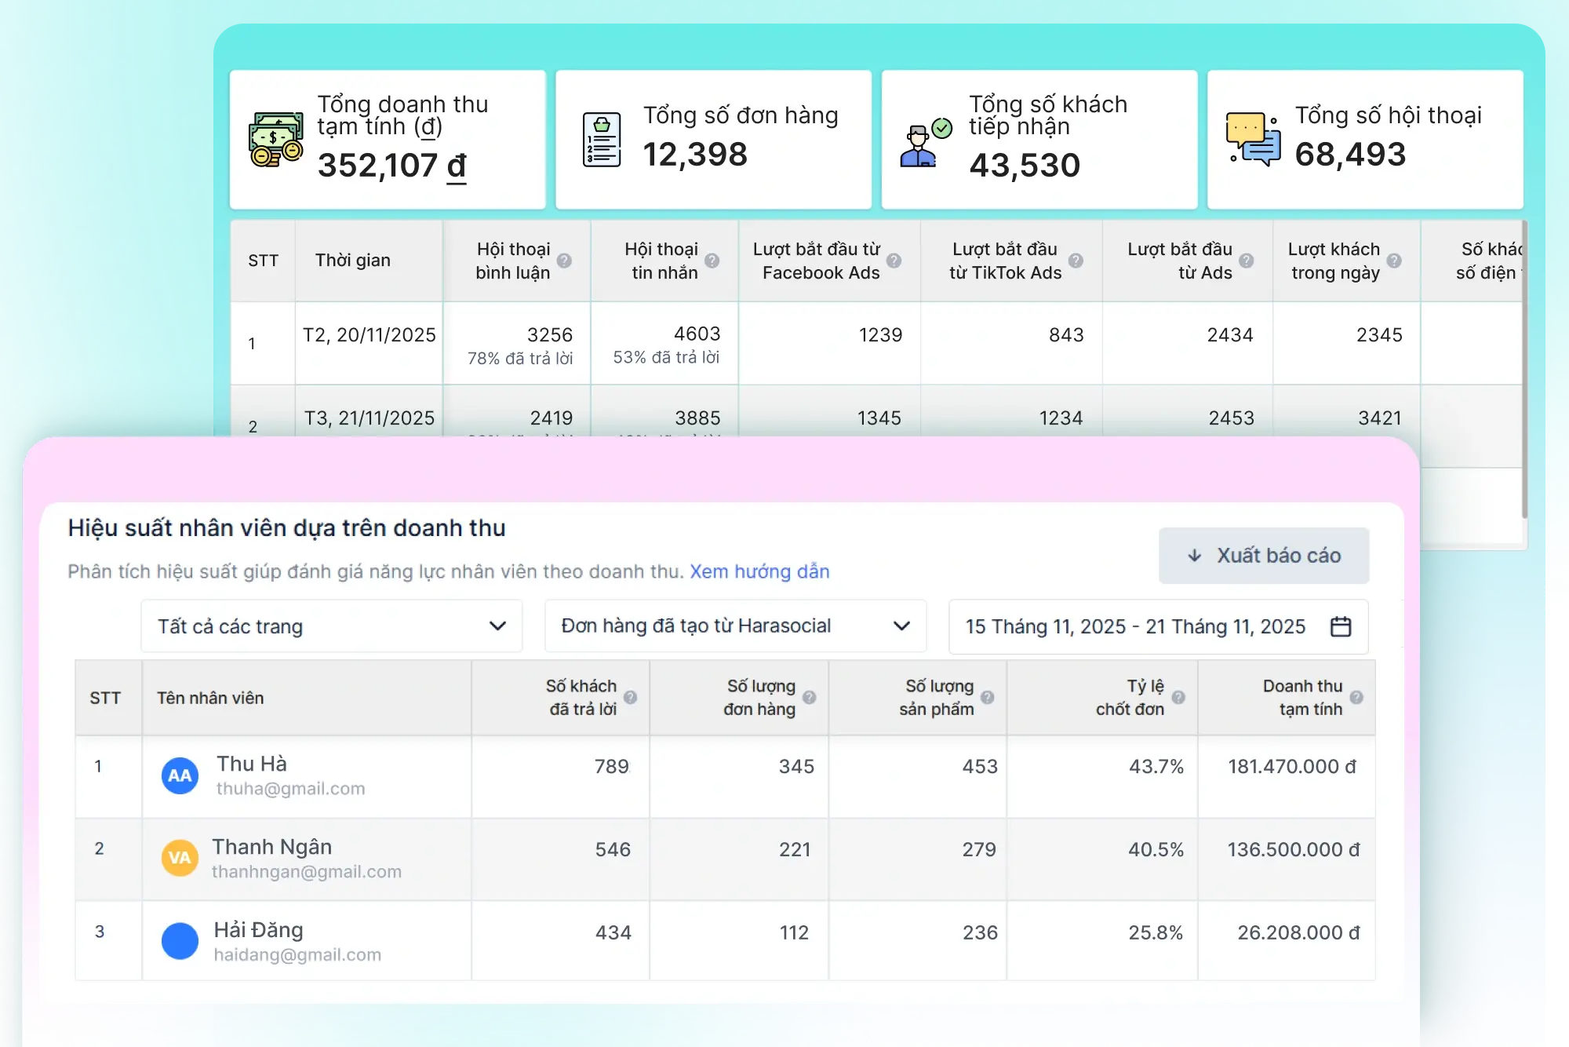The width and height of the screenshot is (1569, 1047).
Task: Click help icon beside Lượt khách trong ngày
Action: pyautogui.click(x=1393, y=261)
